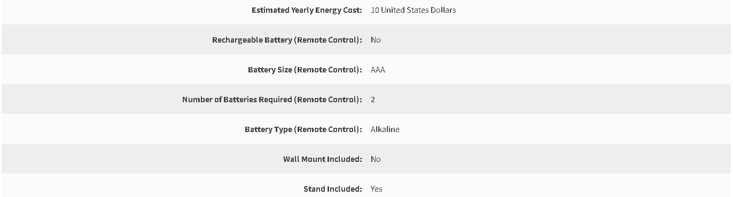Click the Wall Mount Included label
The image size is (733, 197).
click(323, 159)
